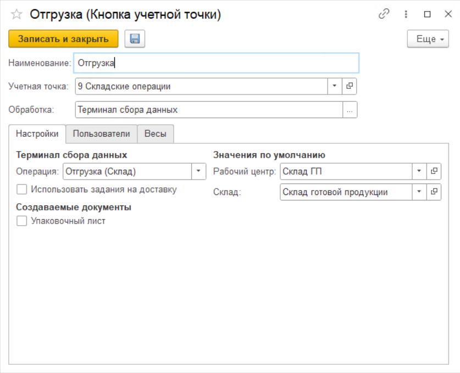Click the ellipsis button to choose Обработка
460x373 pixels.
[x=350, y=110]
